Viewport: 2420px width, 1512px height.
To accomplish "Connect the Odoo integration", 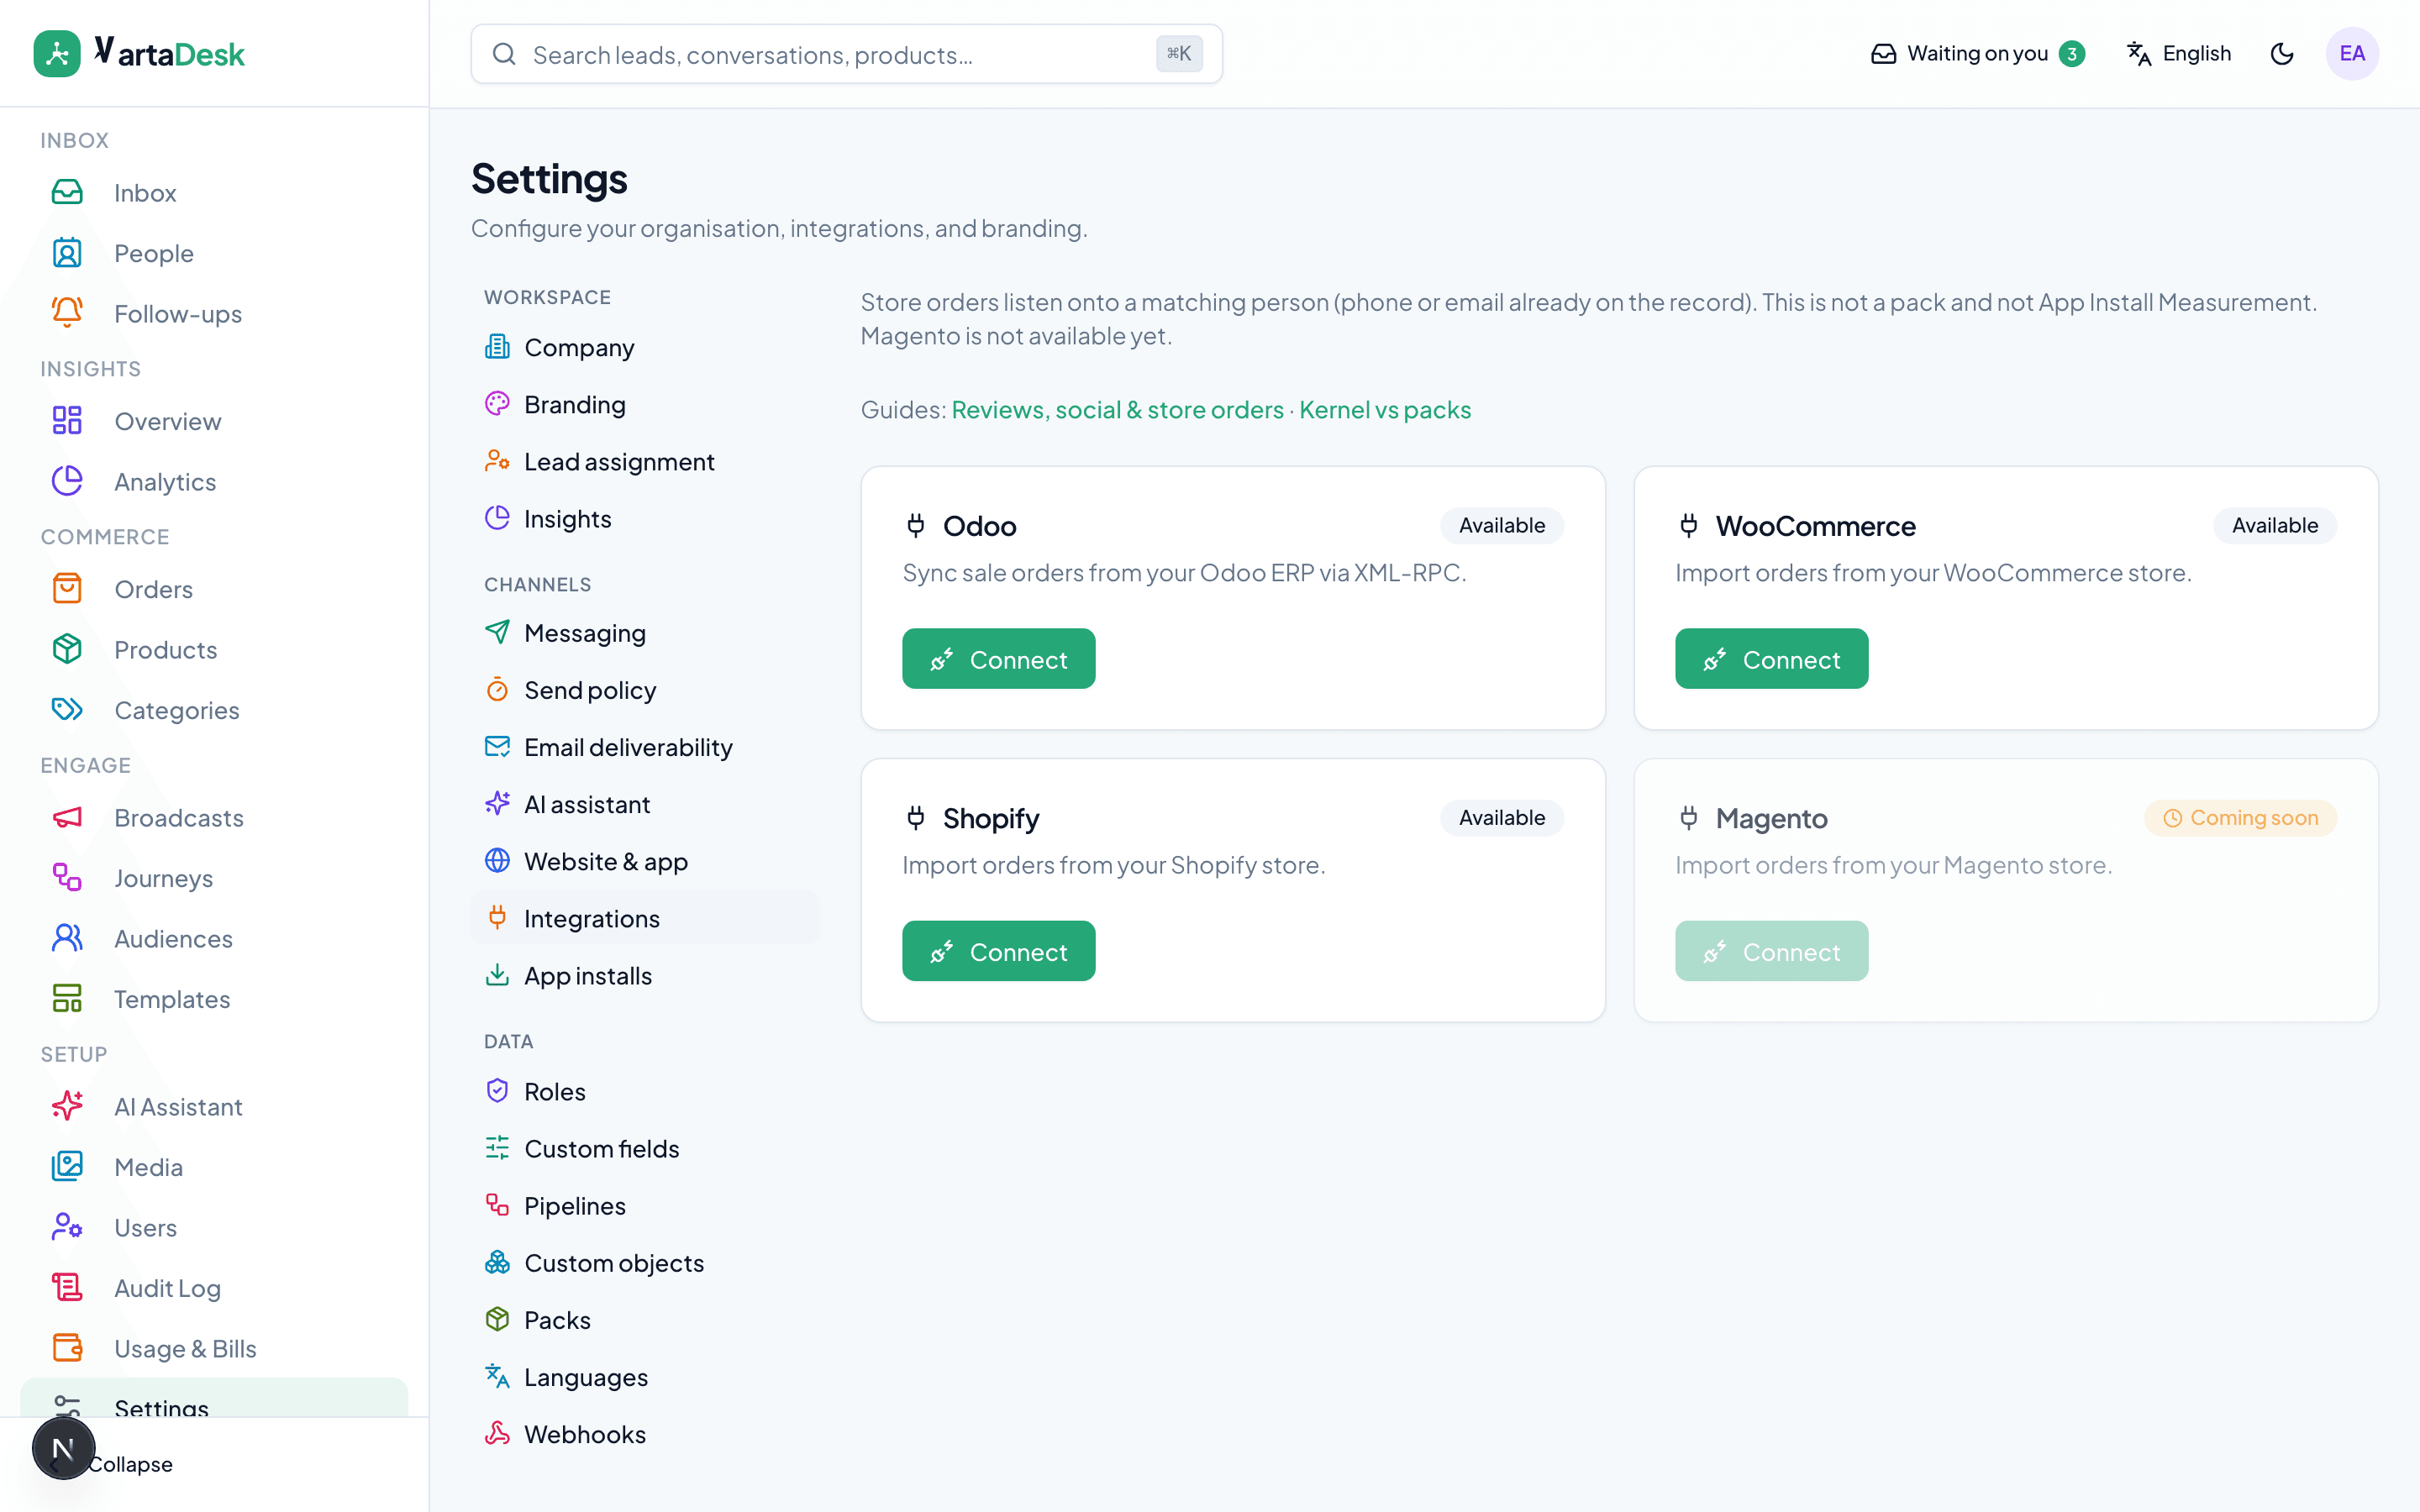I will (x=998, y=659).
